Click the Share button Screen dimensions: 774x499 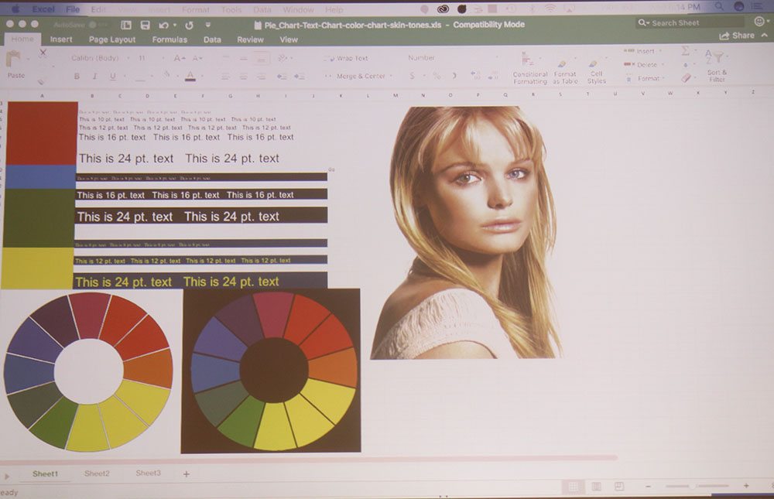click(737, 36)
